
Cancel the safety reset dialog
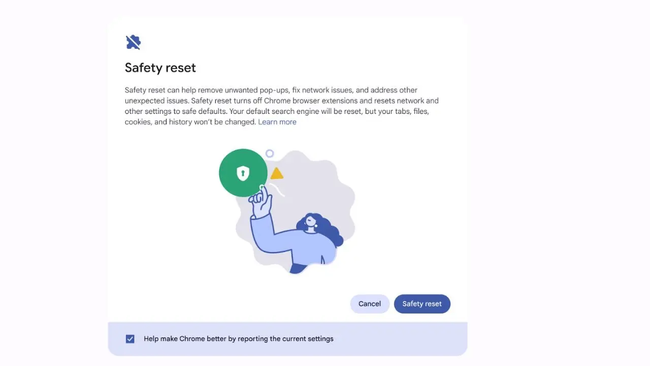click(370, 303)
